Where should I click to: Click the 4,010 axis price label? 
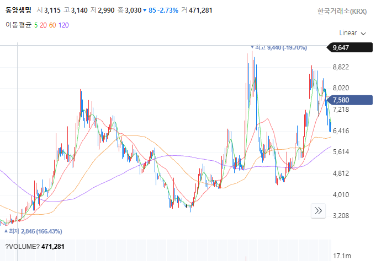(341, 195)
